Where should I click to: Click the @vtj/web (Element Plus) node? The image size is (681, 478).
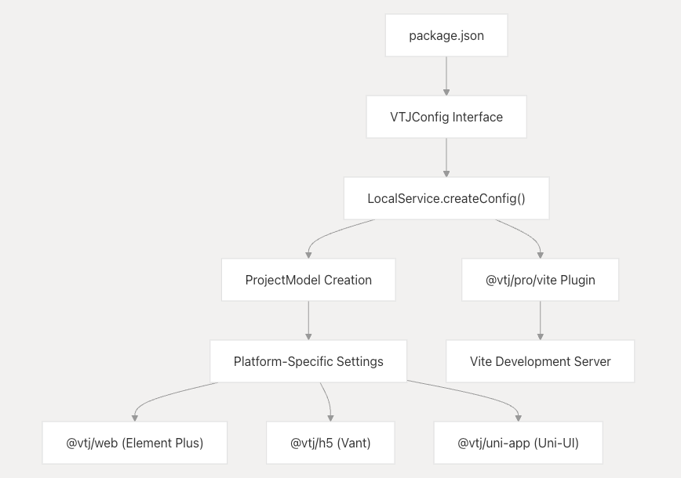click(x=135, y=443)
